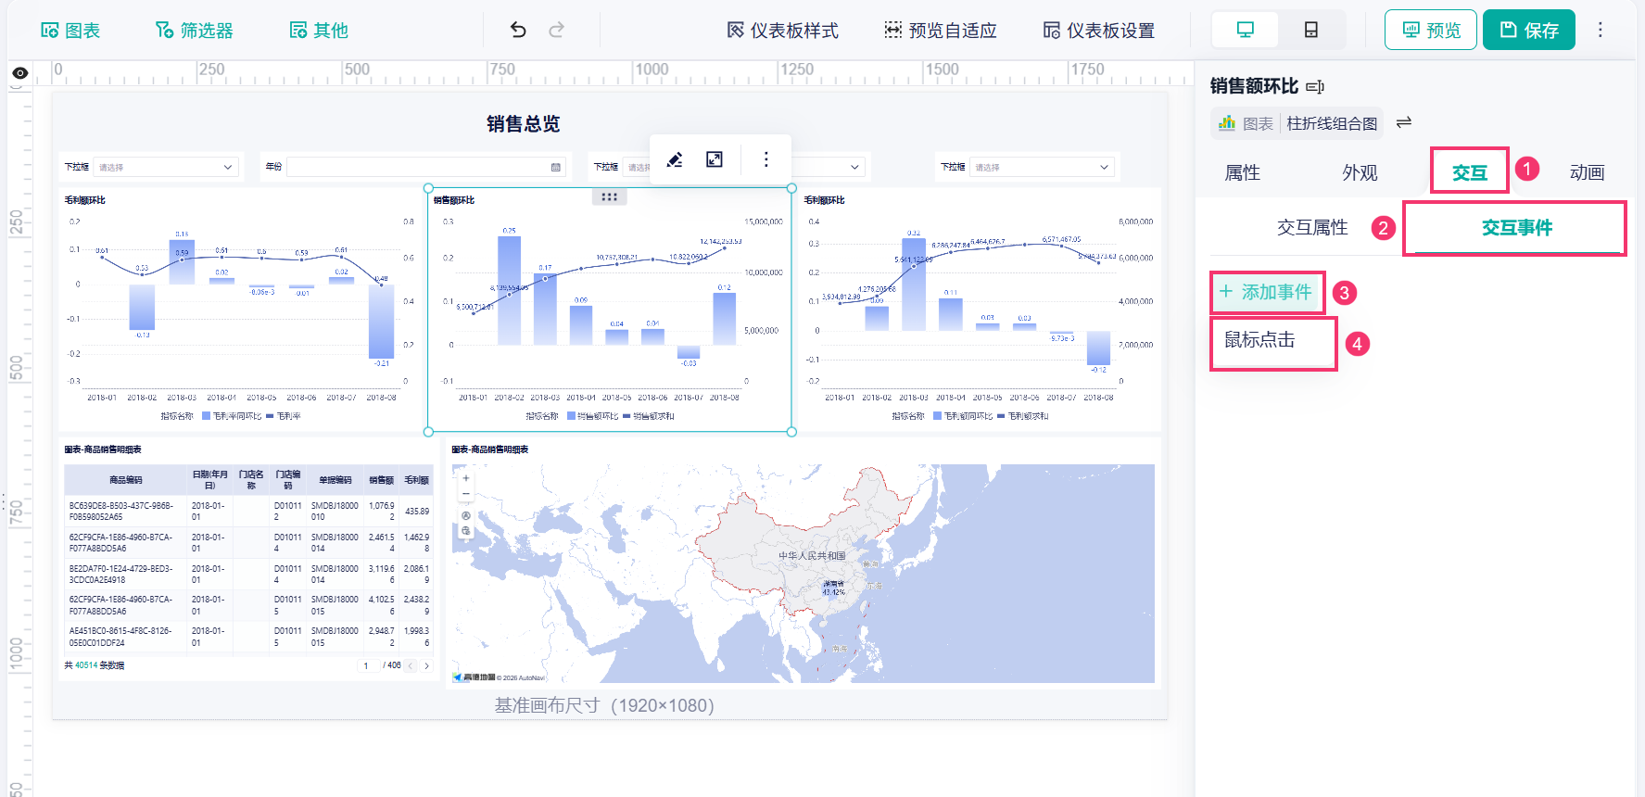Viewport: 1645px width, 797px height.
Task: Select the 交互属性 sub-tab
Action: [x=1312, y=228]
